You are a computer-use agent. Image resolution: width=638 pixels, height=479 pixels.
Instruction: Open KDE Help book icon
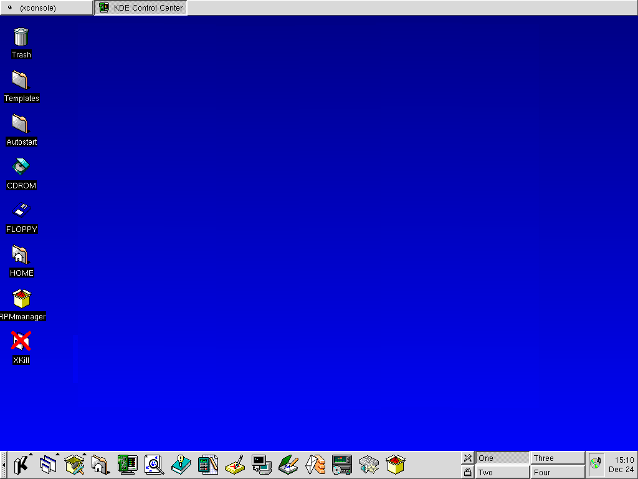point(181,464)
